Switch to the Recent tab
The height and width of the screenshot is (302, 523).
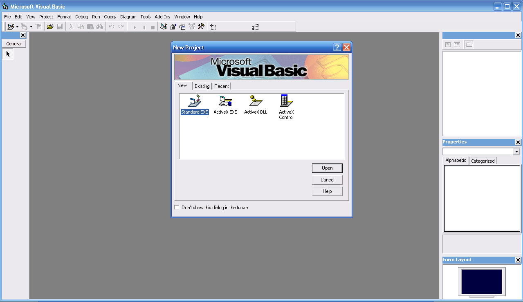coord(222,86)
